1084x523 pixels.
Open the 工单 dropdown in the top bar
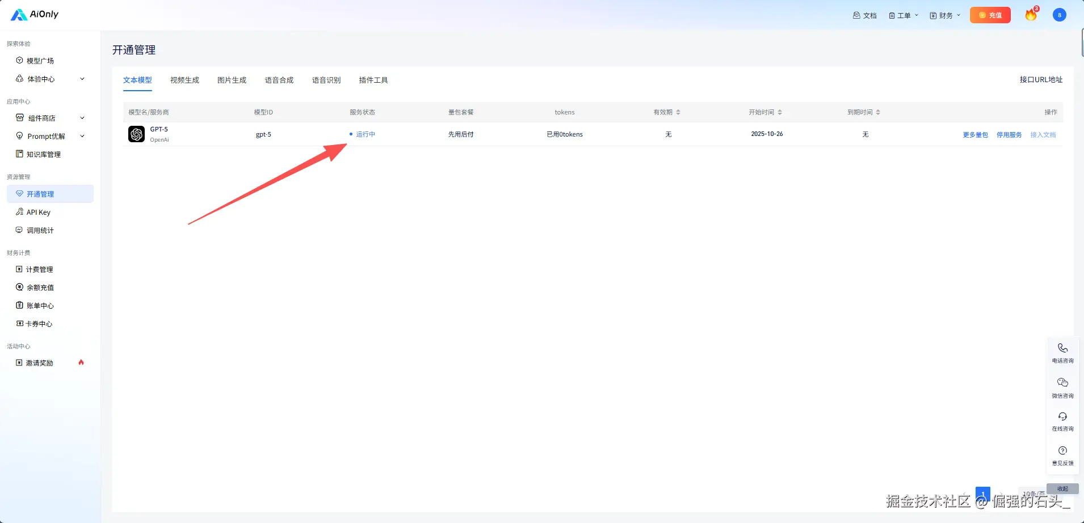904,15
